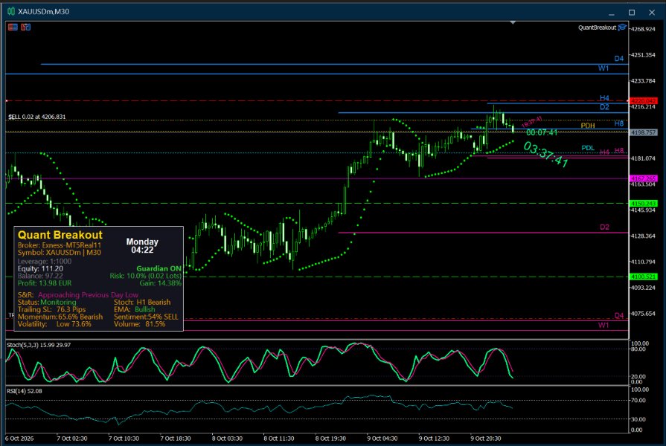
Task: Select the blue D4 resistance label
Action: pos(619,59)
